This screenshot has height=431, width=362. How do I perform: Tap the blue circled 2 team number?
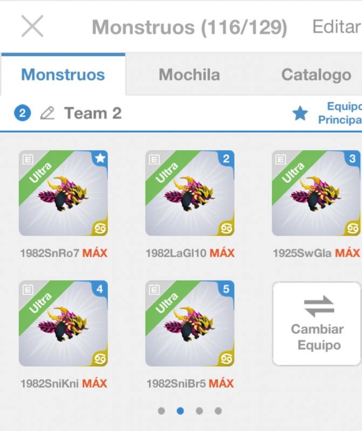[x=22, y=113]
